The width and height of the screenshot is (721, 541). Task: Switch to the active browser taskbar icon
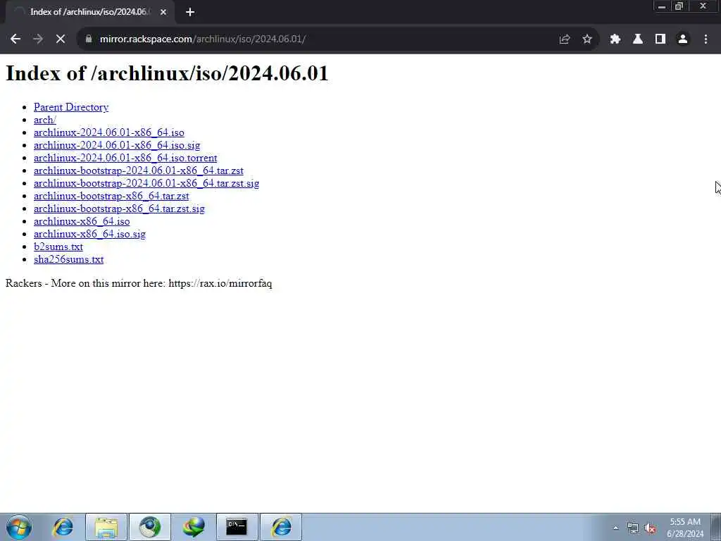tap(150, 527)
